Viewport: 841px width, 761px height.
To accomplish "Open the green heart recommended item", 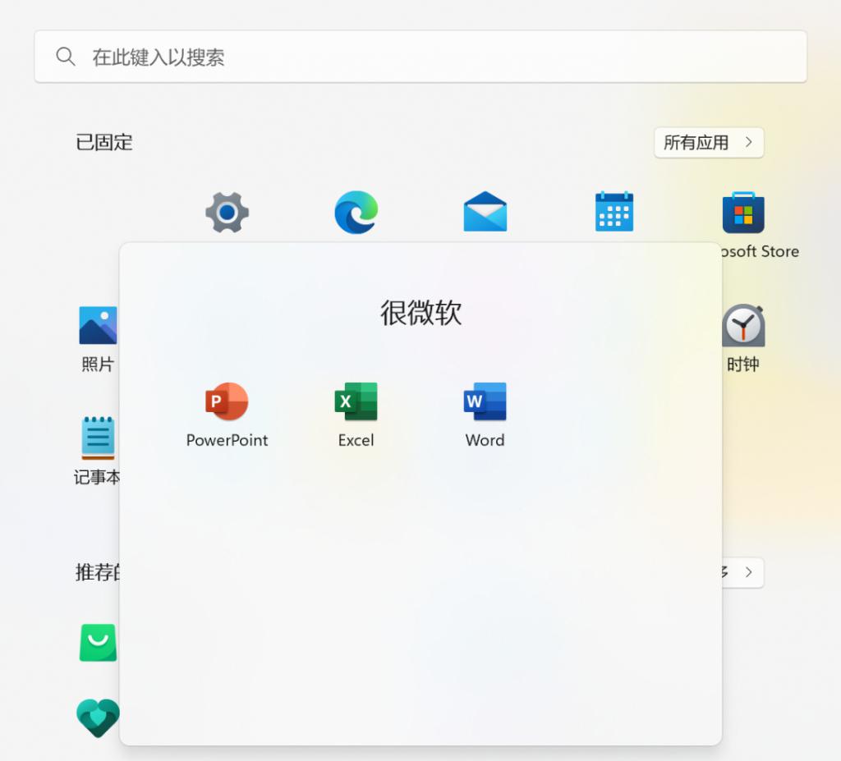I will click(98, 717).
